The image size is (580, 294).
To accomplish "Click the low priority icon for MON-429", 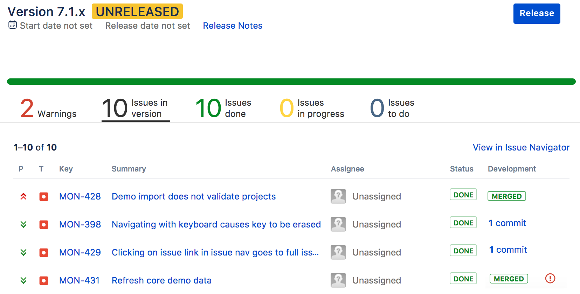I will pos(23,252).
